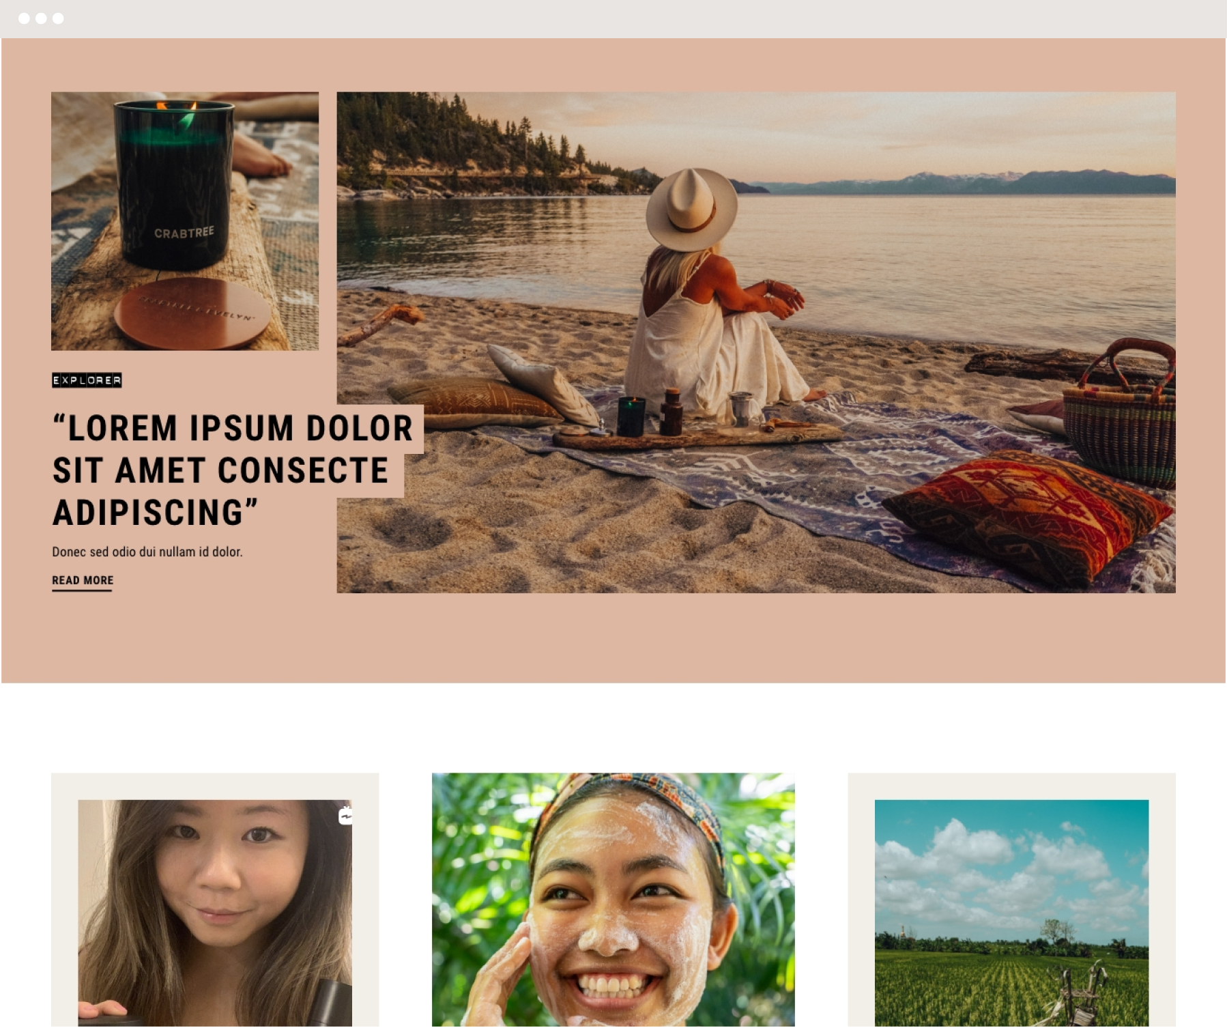Open the face mask woman photo post
This screenshot has height=1028, width=1227.
click(x=613, y=900)
